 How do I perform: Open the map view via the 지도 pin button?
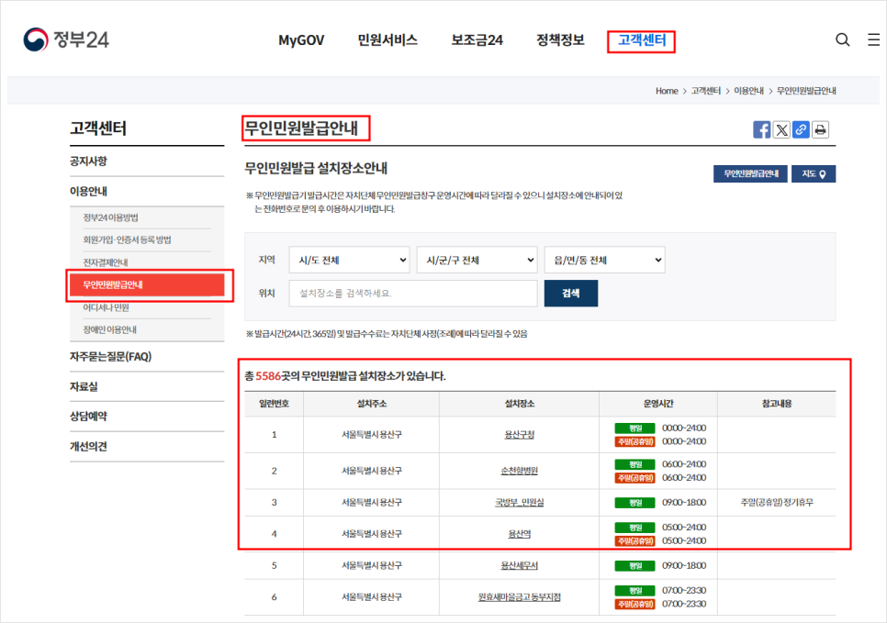812,173
